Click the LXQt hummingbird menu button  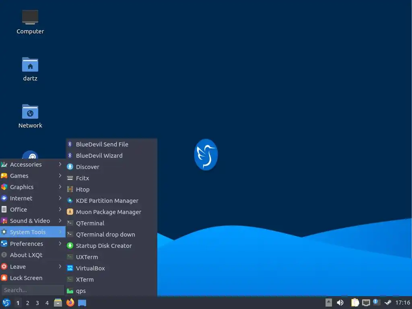click(6, 303)
